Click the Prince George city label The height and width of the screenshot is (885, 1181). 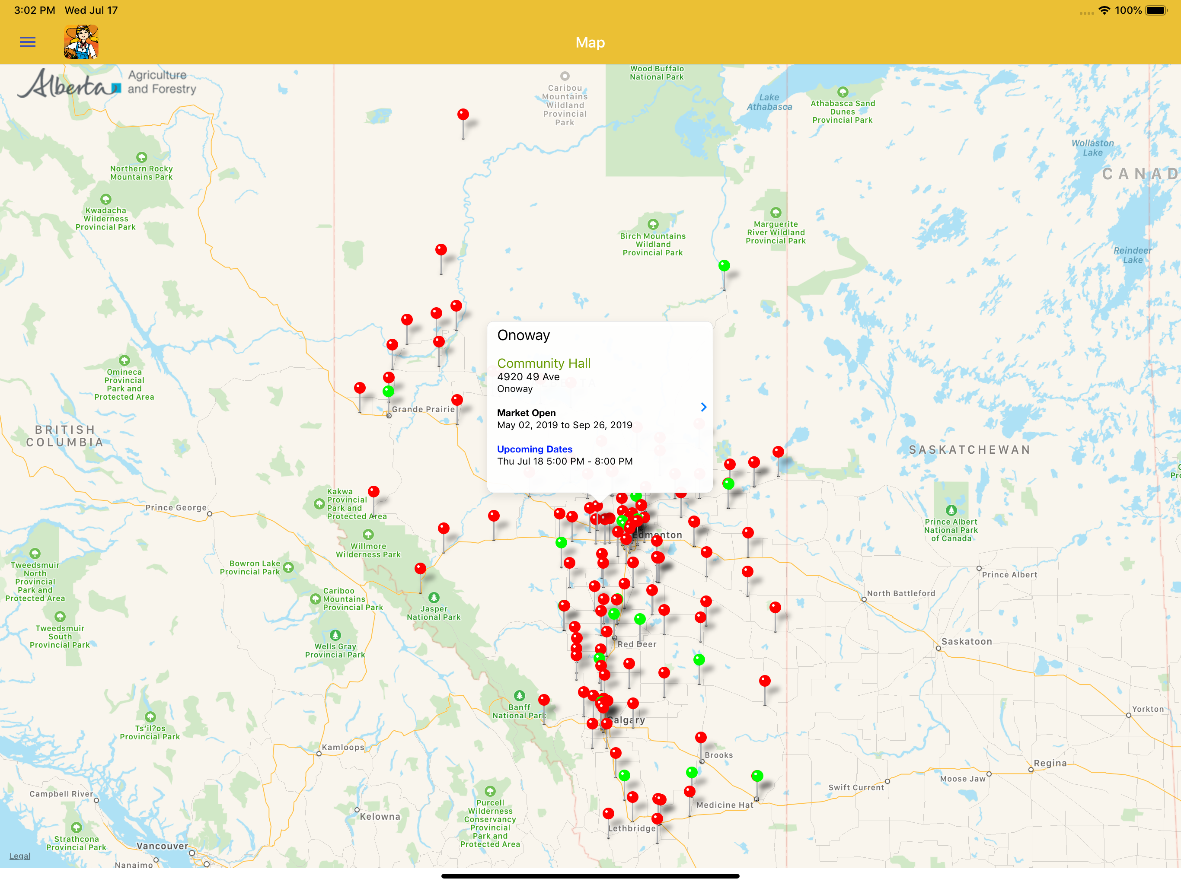pyautogui.click(x=176, y=508)
